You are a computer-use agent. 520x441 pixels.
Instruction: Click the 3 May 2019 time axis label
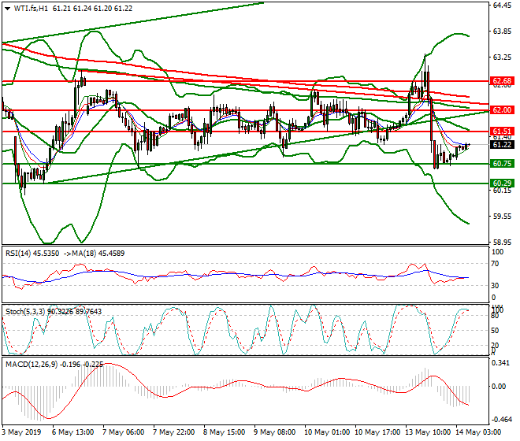(21, 432)
